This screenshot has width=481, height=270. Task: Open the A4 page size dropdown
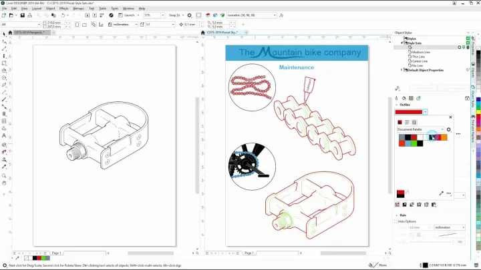(x=39, y=25)
